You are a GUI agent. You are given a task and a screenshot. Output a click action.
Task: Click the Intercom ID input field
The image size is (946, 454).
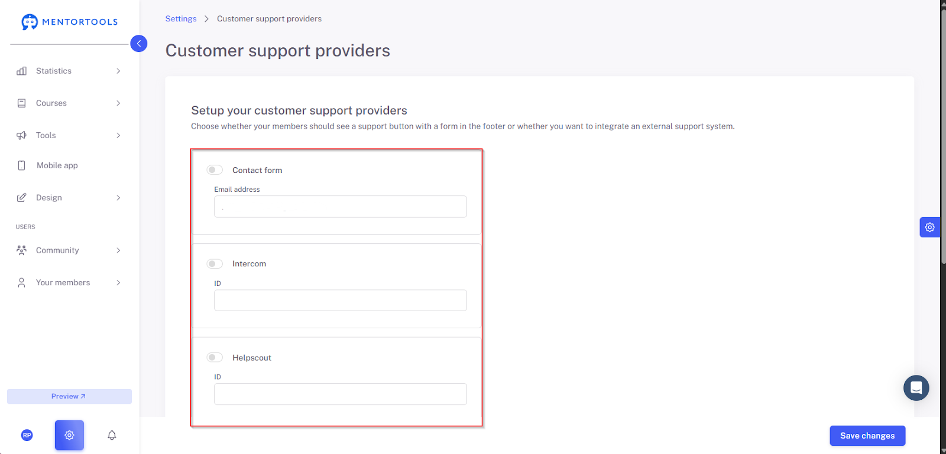[340, 301]
